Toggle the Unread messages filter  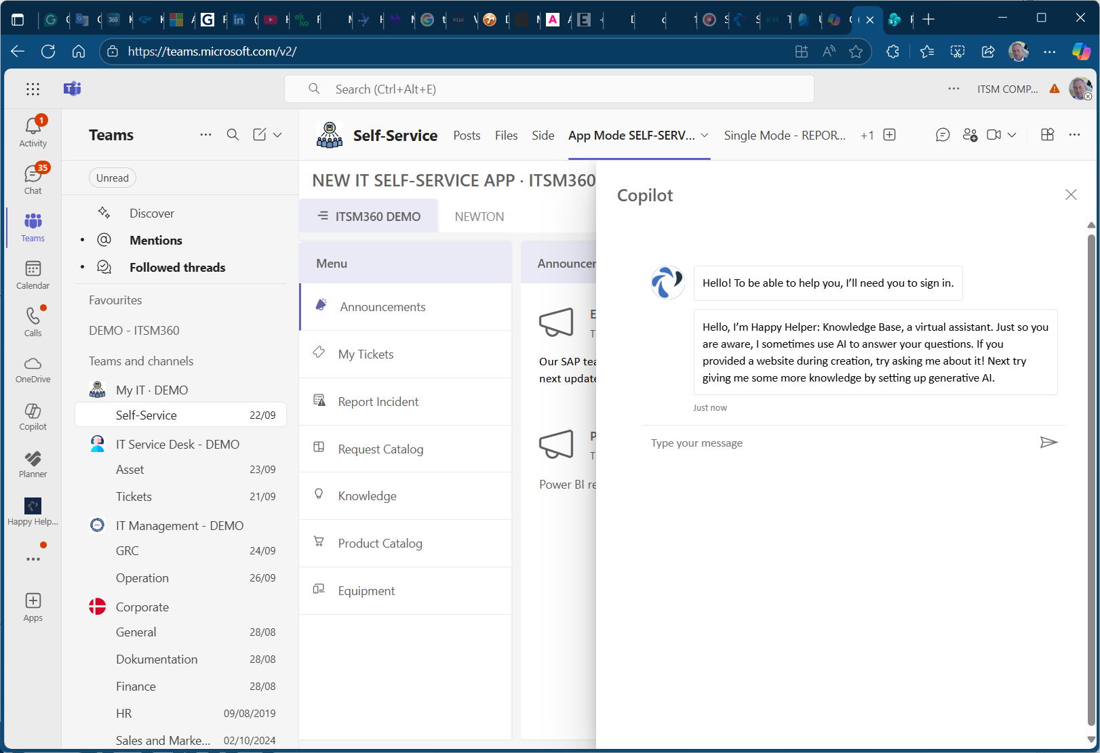tap(112, 178)
